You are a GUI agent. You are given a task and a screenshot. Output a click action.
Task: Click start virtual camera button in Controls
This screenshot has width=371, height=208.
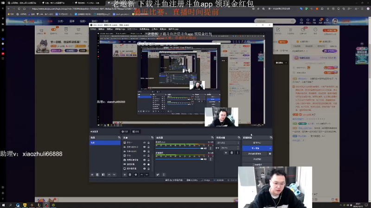(x=255, y=154)
